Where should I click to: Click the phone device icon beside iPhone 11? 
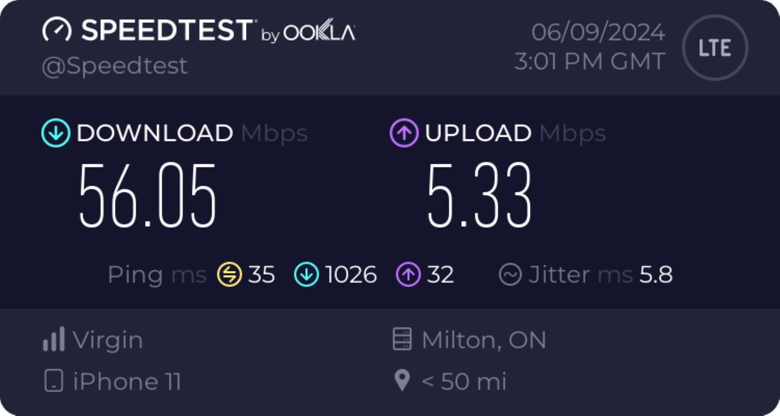[x=53, y=381]
